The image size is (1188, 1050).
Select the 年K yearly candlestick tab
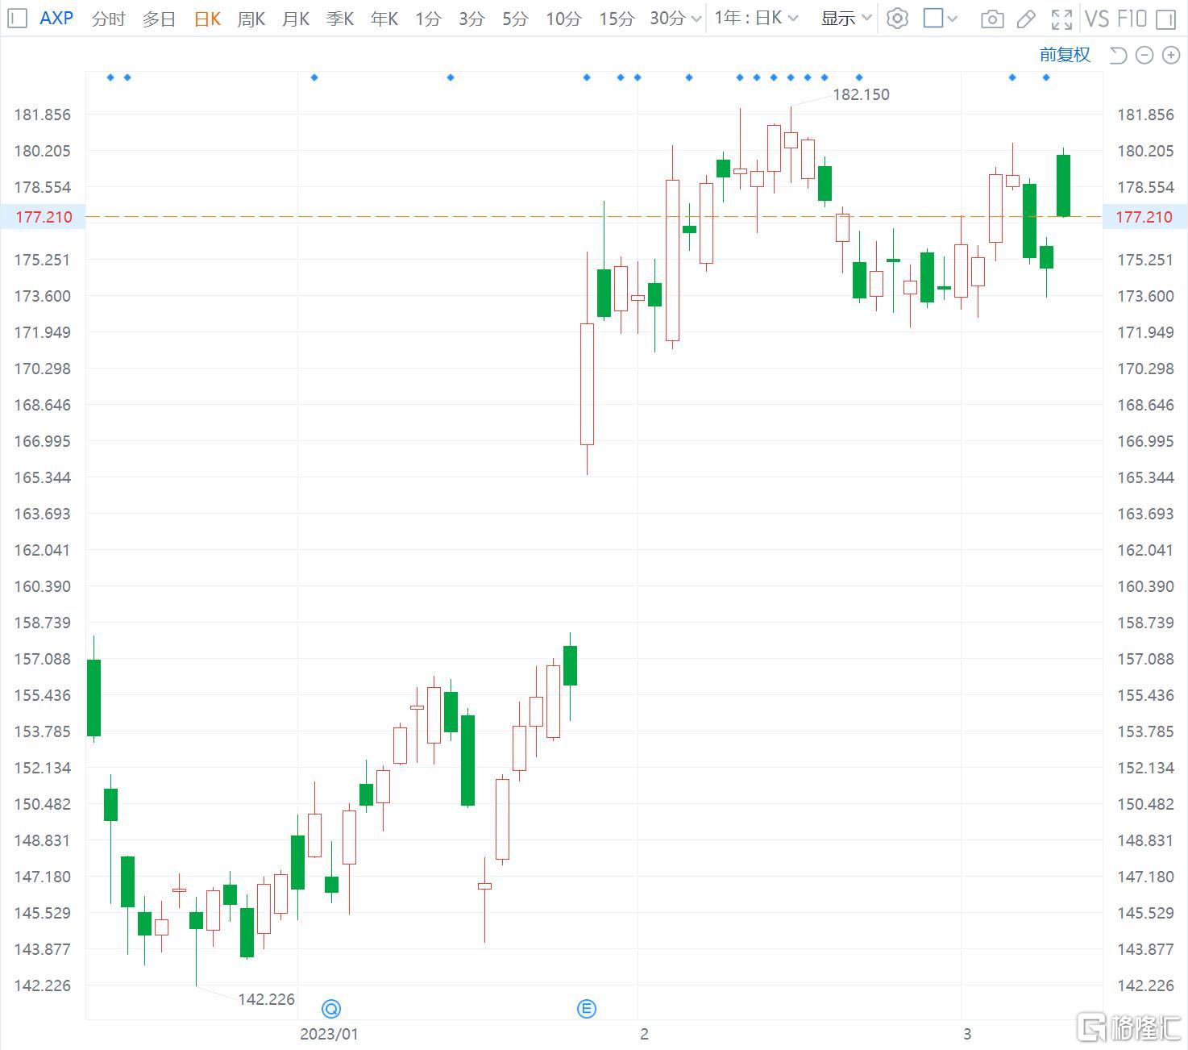tap(384, 18)
